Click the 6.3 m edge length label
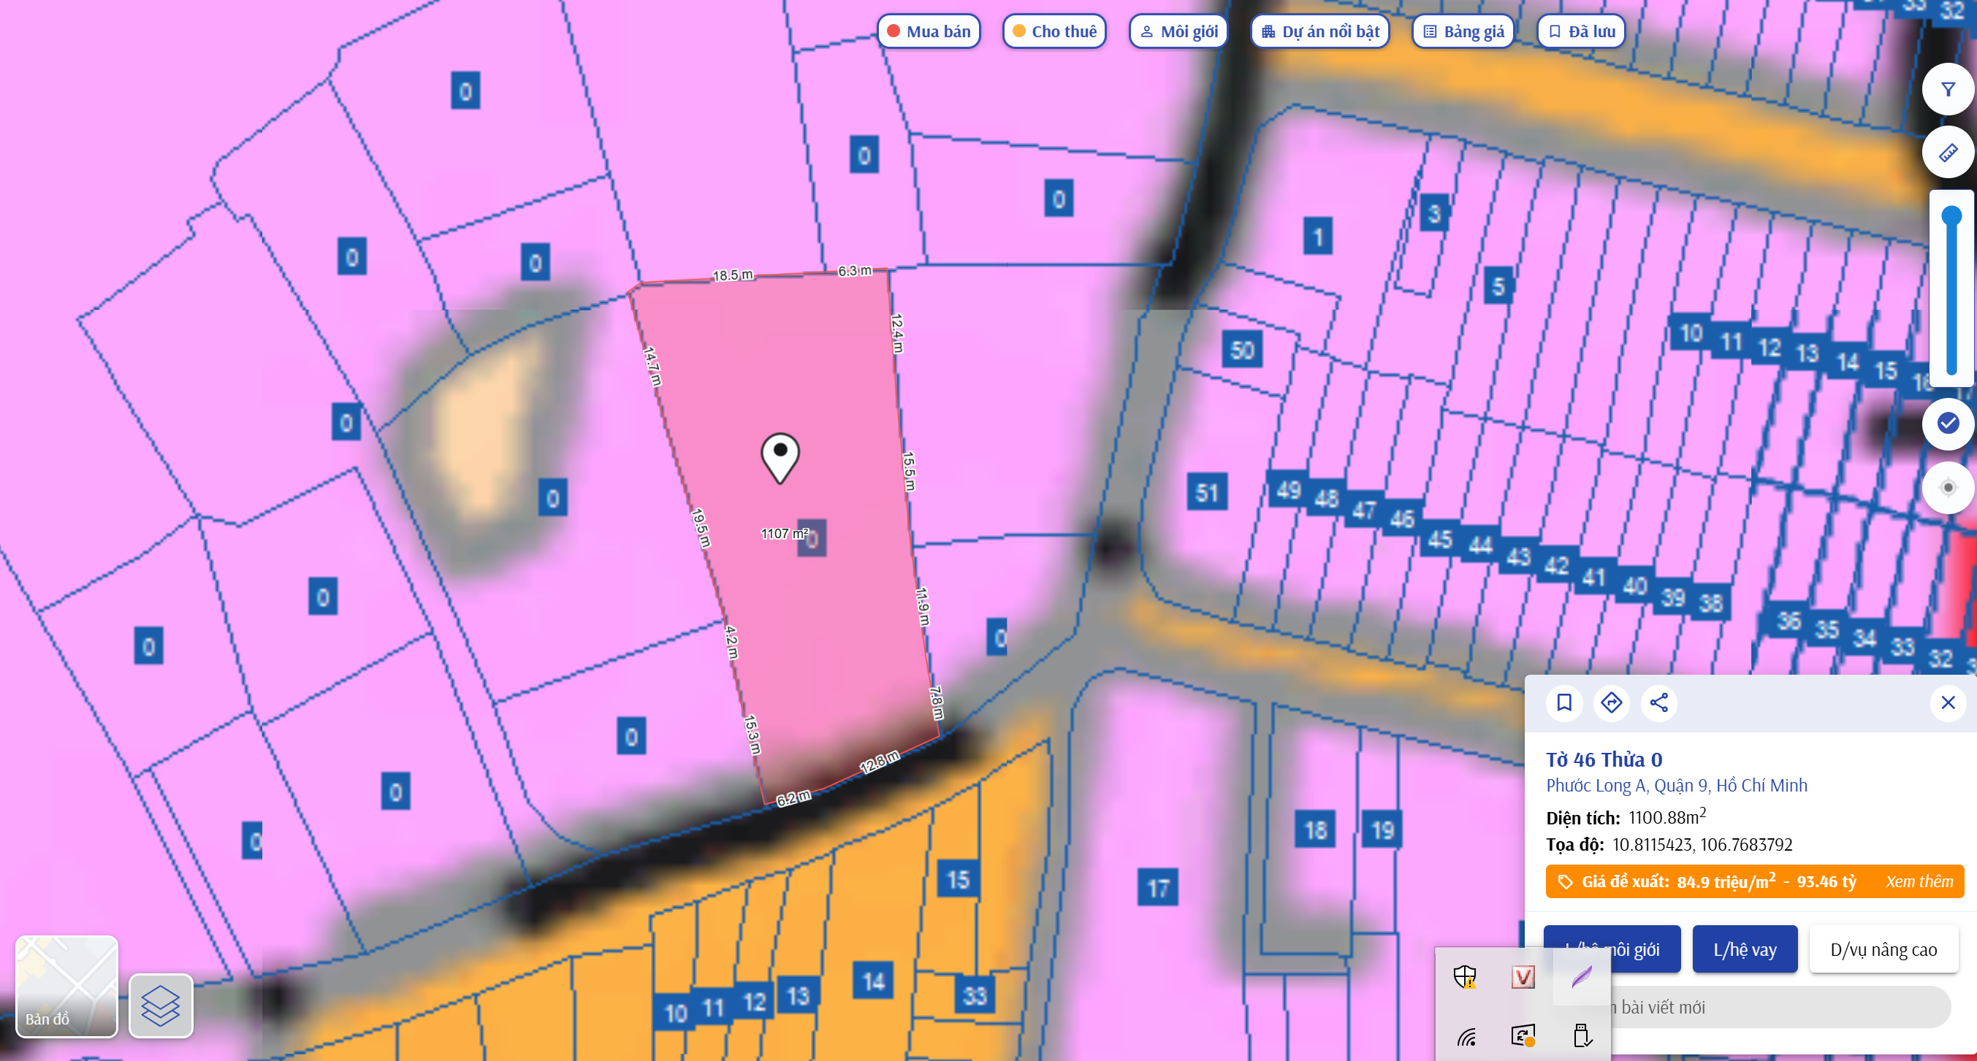 point(855,271)
